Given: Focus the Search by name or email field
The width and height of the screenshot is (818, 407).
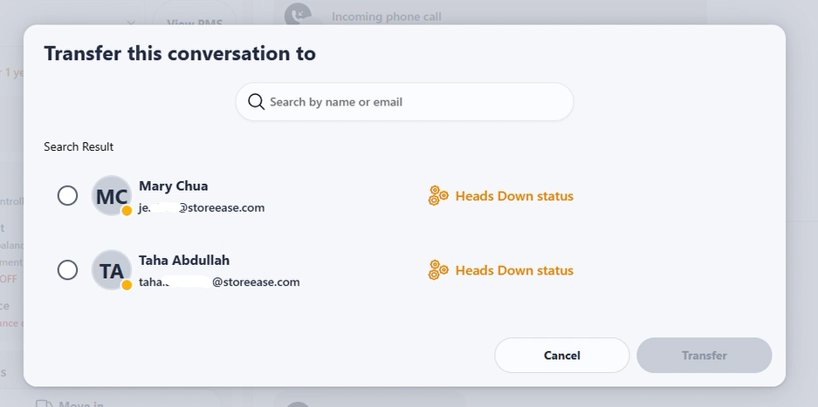Looking at the screenshot, I should (404, 102).
